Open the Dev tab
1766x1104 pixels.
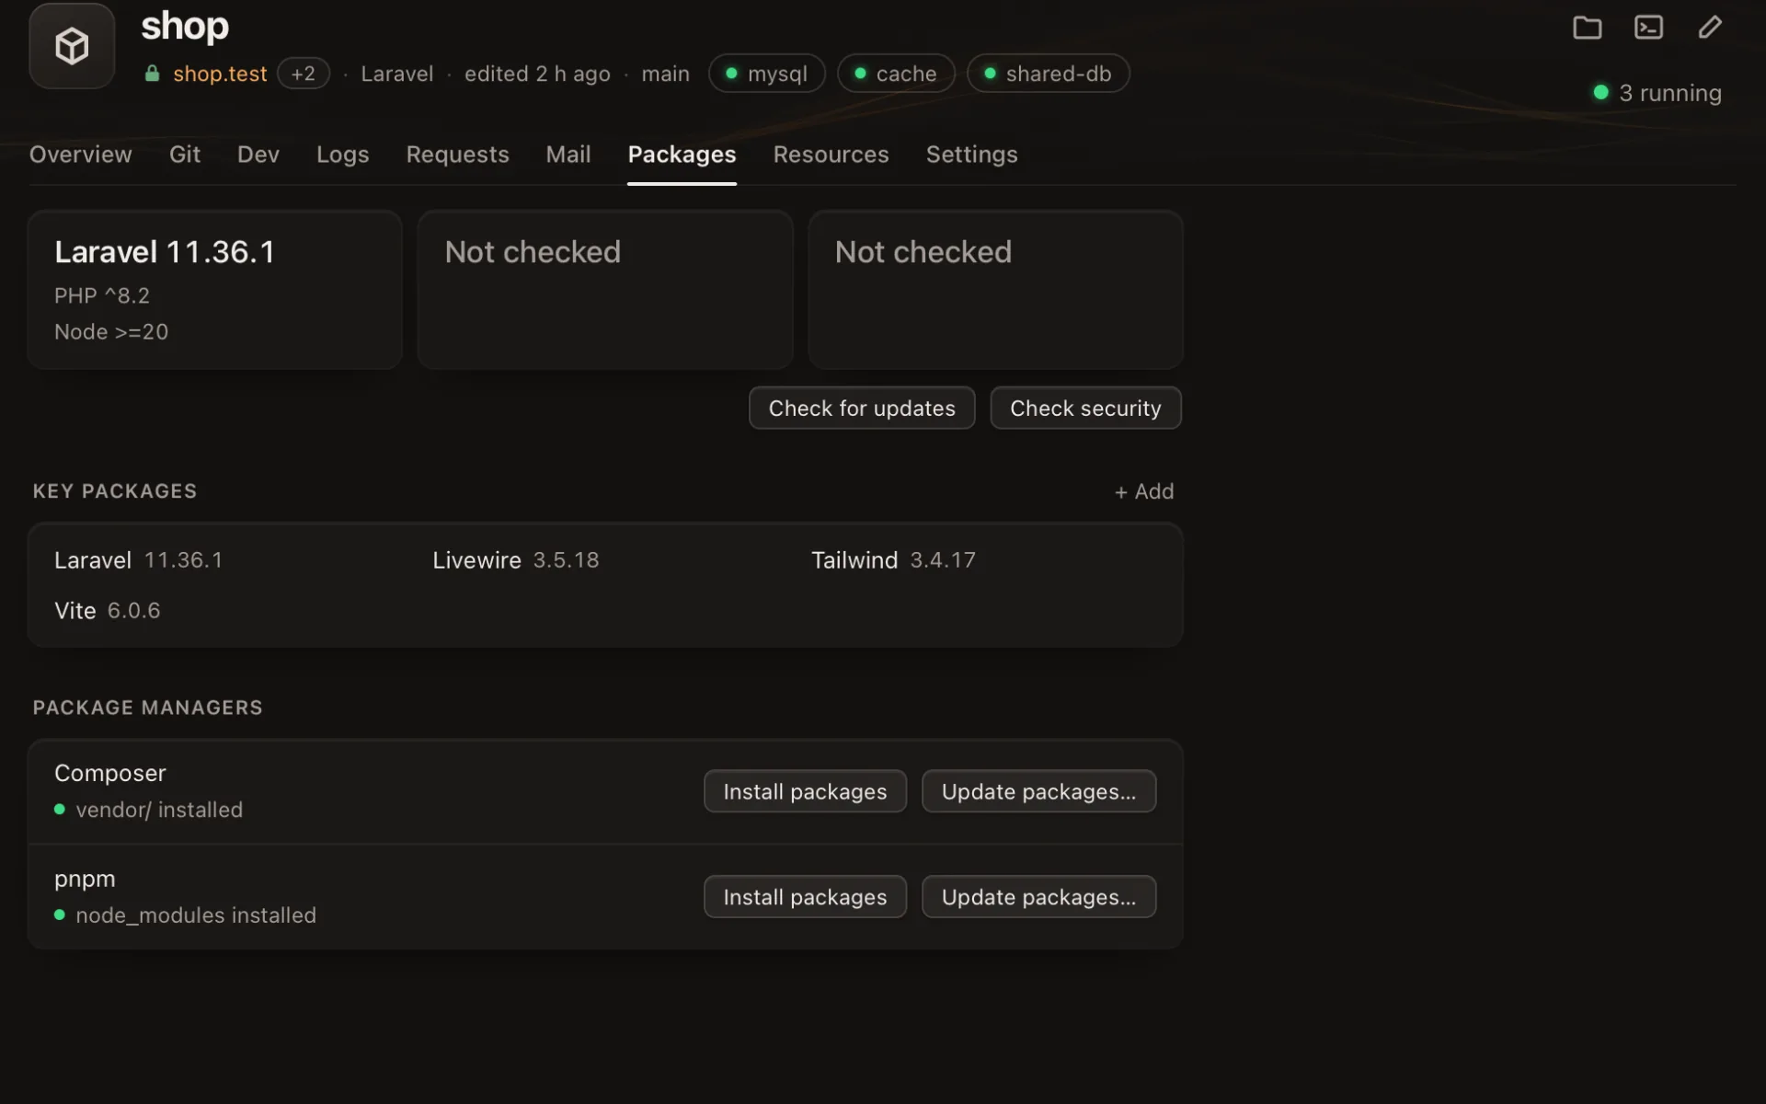258,155
